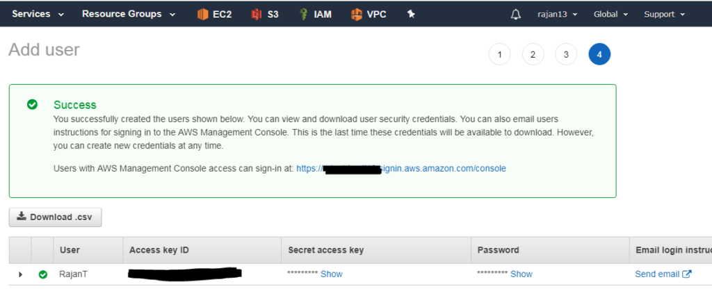Go to step 1 of Add user
712x291 pixels.
(499, 55)
